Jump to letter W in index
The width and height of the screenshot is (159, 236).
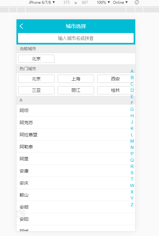coord(132,185)
